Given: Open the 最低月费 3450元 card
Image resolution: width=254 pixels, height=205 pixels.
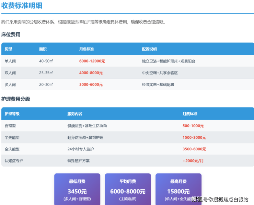Looking at the screenshot, I should click(x=77, y=189).
